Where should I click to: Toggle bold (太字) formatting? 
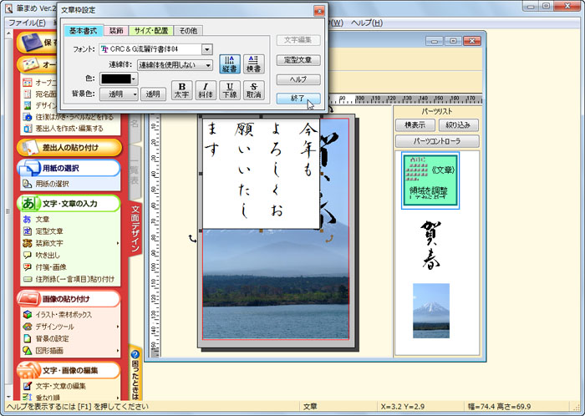tap(181, 90)
